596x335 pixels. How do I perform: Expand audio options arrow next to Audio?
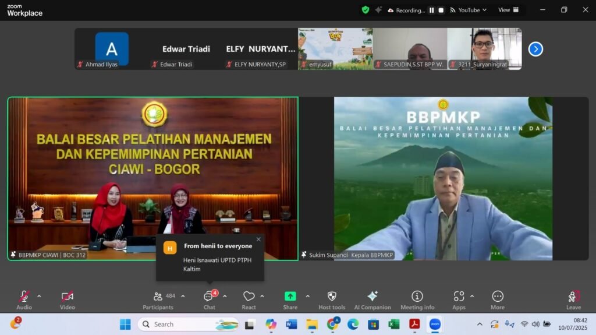pos(39,296)
